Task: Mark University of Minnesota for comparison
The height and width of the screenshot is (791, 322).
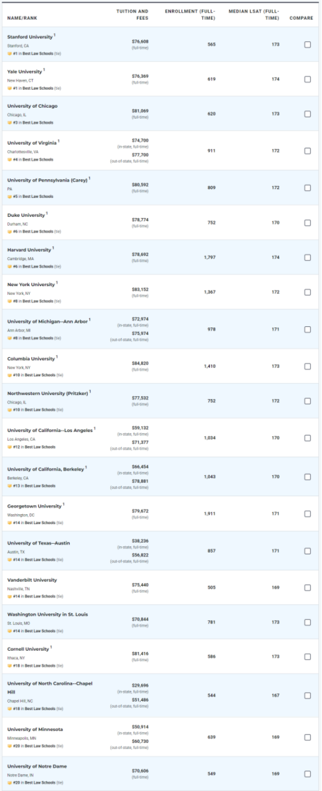Action: (307, 737)
